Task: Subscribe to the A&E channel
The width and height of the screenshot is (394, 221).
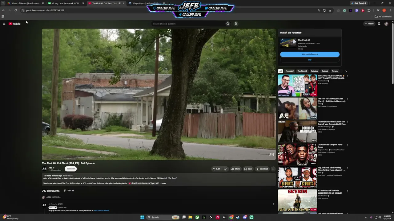Action: pos(70,169)
